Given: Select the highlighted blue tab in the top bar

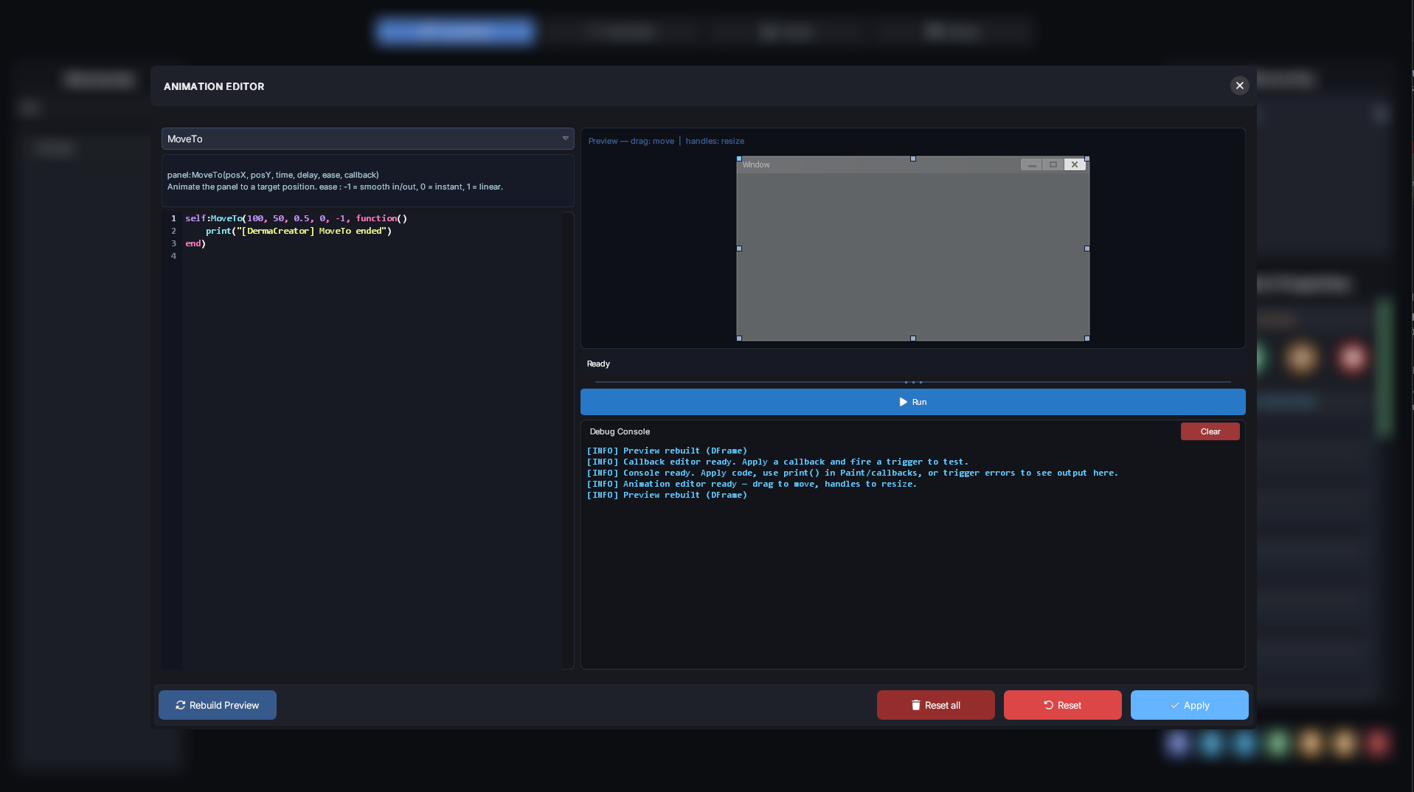Looking at the screenshot, I should click(454, 32).
